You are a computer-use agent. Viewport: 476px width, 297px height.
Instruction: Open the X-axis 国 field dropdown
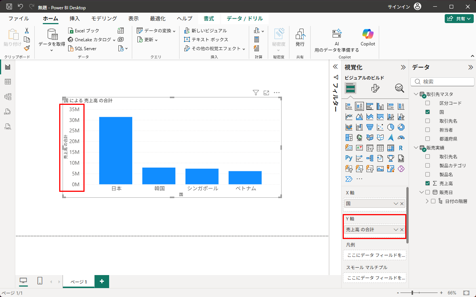click(396, 204)
